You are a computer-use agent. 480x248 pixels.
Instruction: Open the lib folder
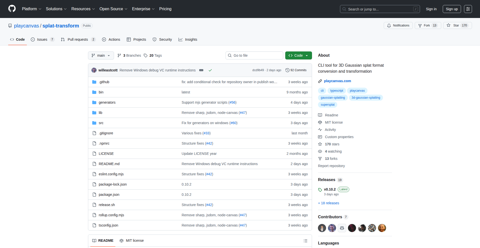[100, 113]
